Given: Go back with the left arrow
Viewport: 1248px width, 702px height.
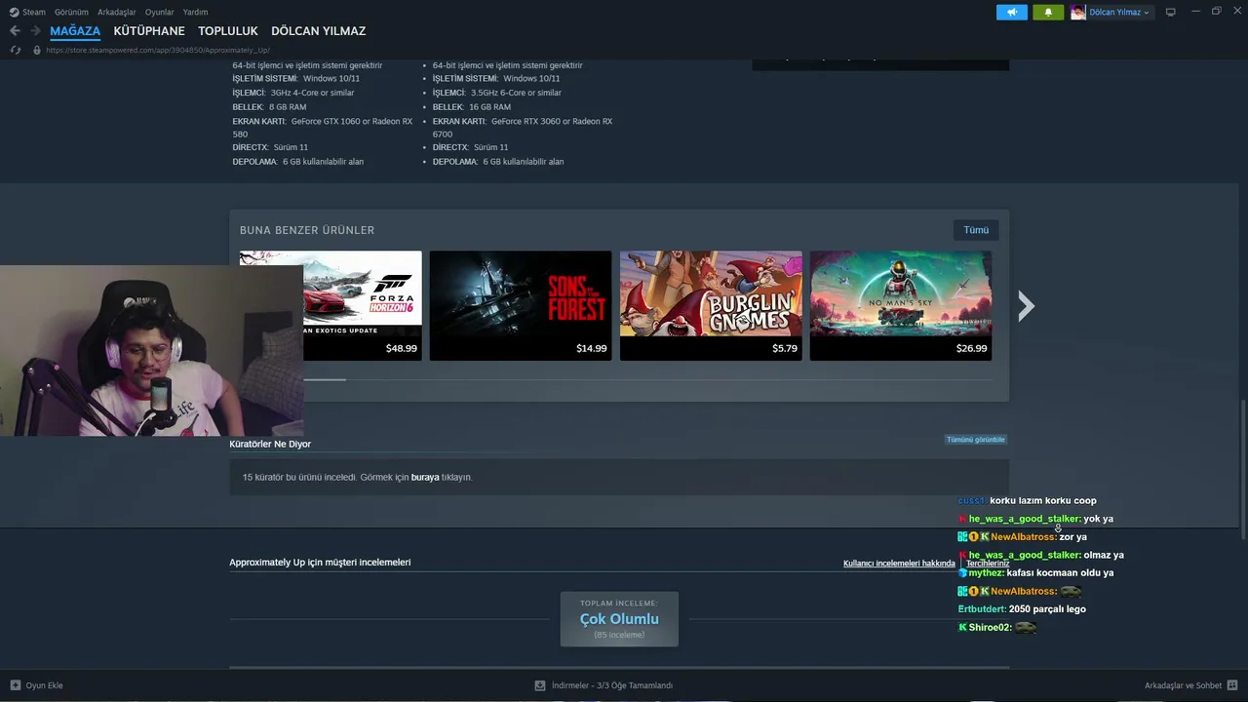Looking at the screenshot, I should pyautogui.click(x=15, y=31).
